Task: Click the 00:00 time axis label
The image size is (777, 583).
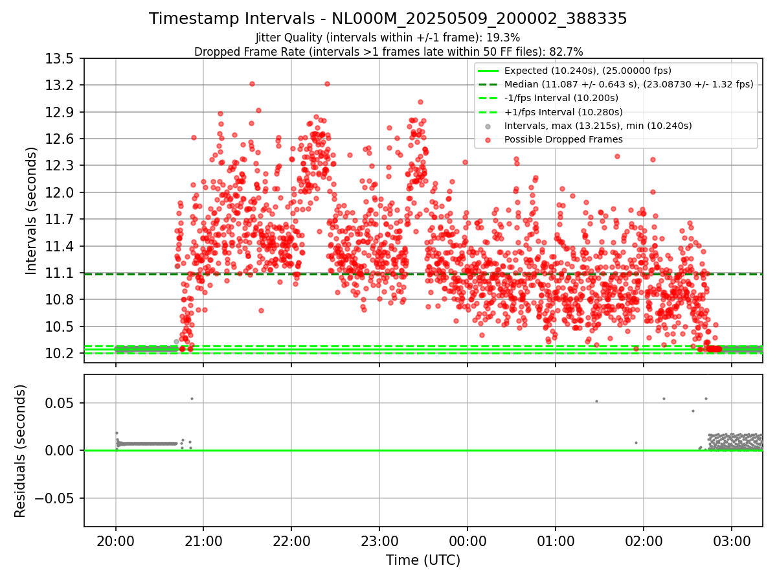Action: point(467,540)
